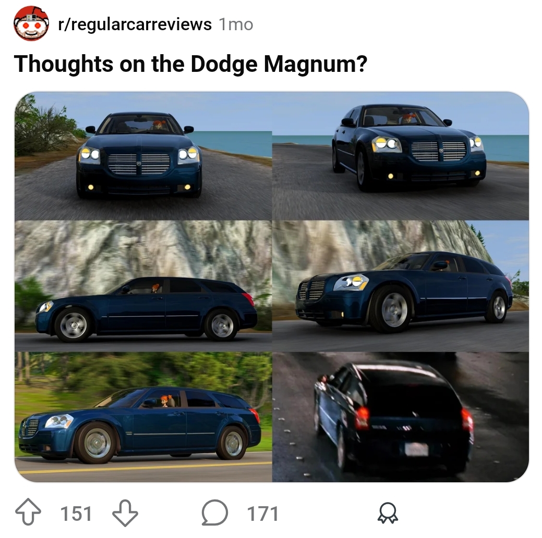Click the front wheel in the cliff side-profile photo
542x538 pixels.
(73, 325)
